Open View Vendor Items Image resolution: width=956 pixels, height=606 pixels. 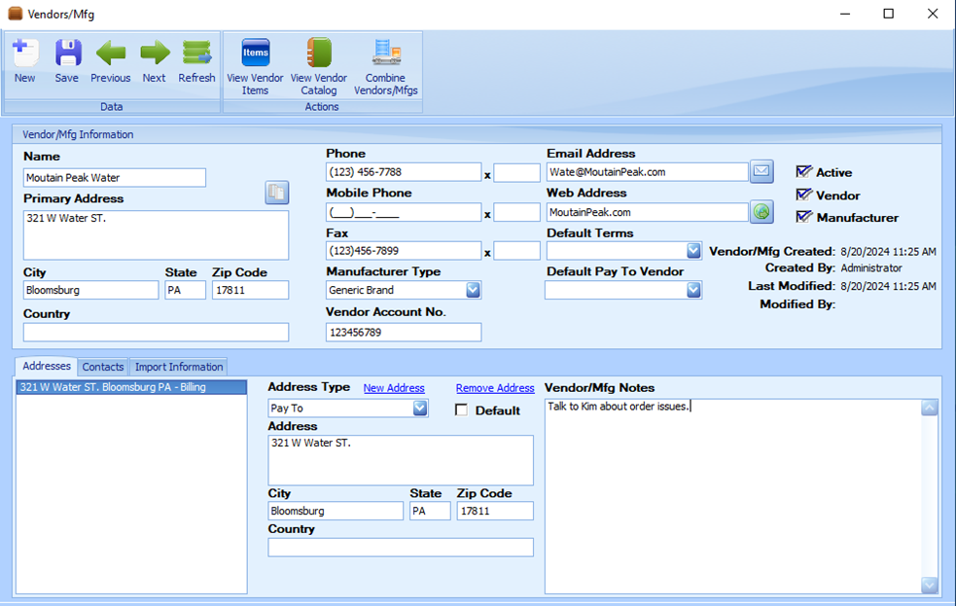click(255, 54)
